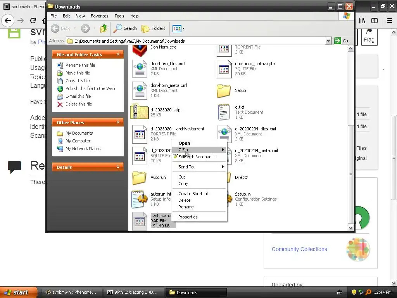Choose Open in the context menu
Viewport: 397px width, 298px height.
pos(199,143)
